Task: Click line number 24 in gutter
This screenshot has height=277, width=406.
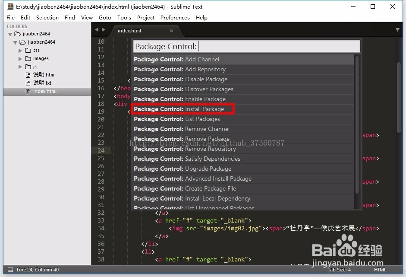Action: pyautogui.click(x=101, y=150)
